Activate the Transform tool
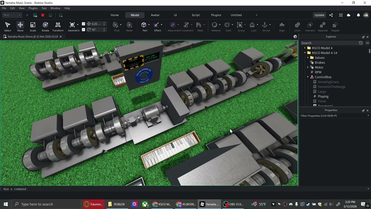Viewport: 371px width, 209px height. coord(58,26)
